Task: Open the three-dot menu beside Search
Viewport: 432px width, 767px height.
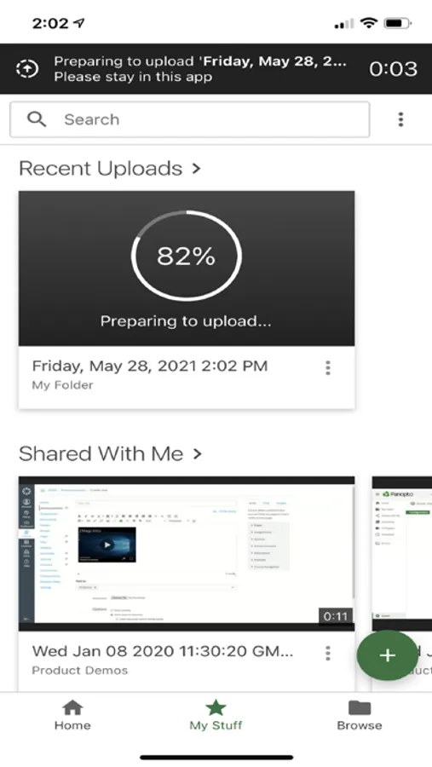Action: pos(400,119)
